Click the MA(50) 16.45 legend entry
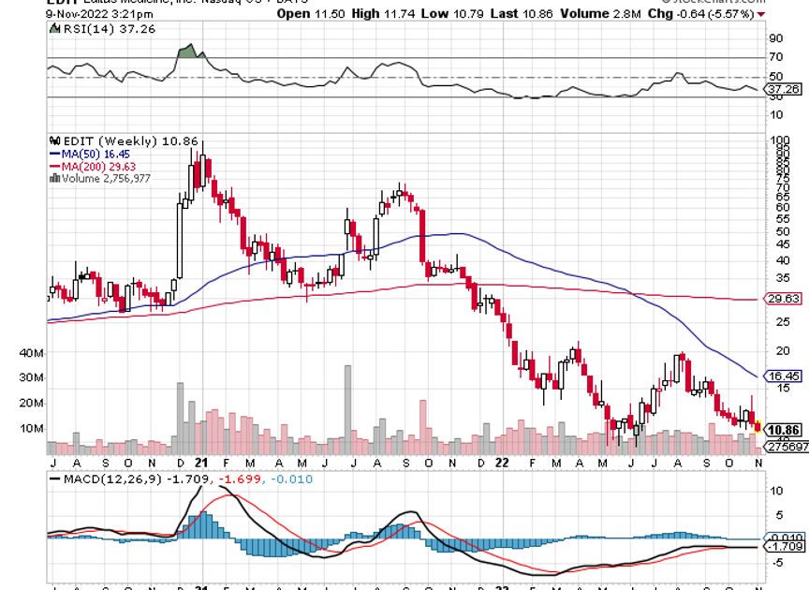Image resolution: width=809 pixels, height=590 pixels. point(96,154)
